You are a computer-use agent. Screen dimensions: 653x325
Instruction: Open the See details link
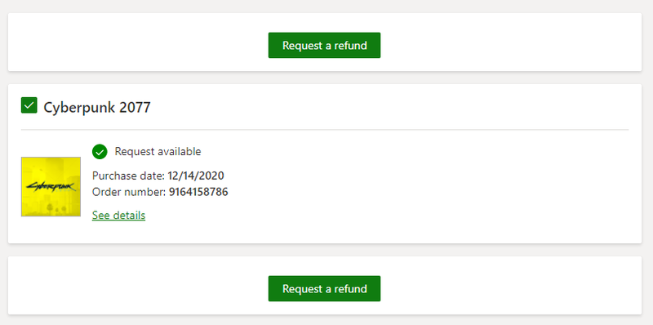click(x=118, y=216)
